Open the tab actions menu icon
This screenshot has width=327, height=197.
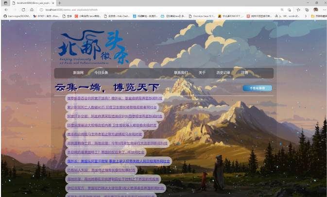point(6,3)
